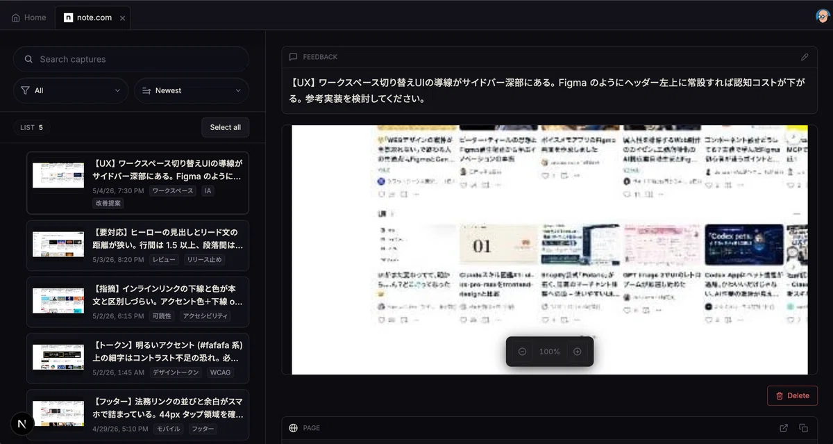Click the デザイントークン tag

[176, 372]
